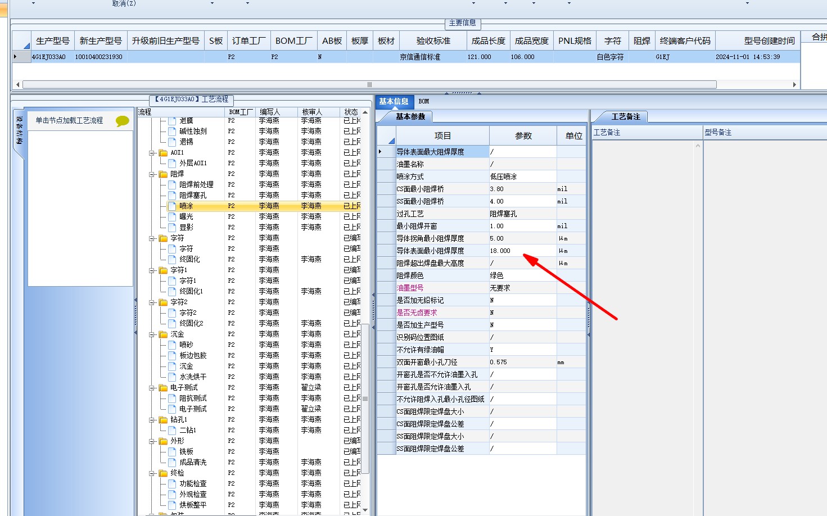This screenshot has width=827, height=516.
Task: Click the document icon beside 退锡
Action: tap(172, 142)
